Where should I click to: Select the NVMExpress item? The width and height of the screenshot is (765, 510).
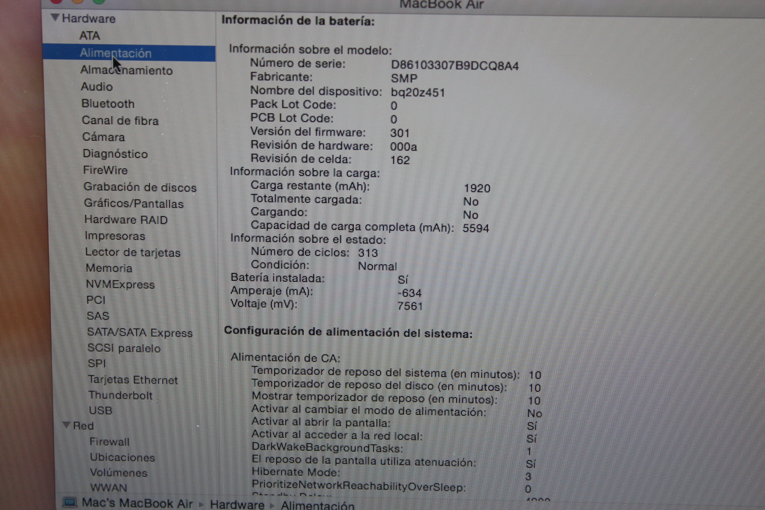pos(120,284)
